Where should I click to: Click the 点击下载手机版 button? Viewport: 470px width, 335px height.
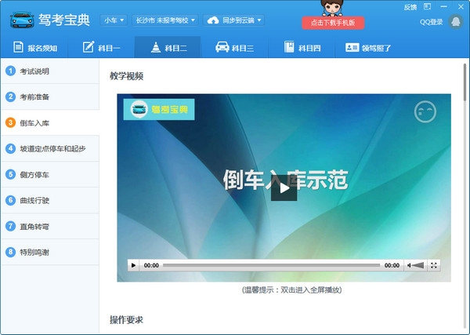click(333, 23)
